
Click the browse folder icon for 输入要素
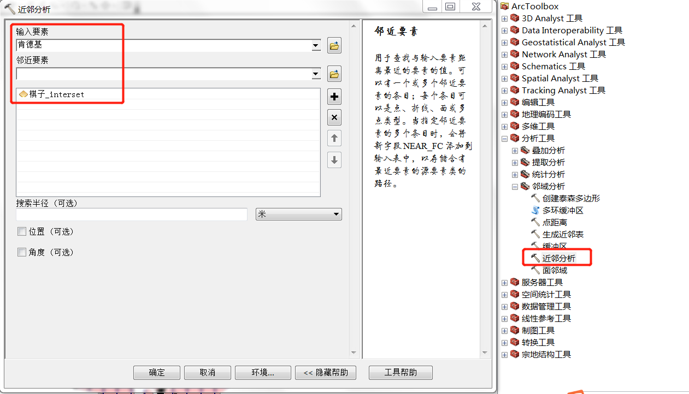click(334, 46)
